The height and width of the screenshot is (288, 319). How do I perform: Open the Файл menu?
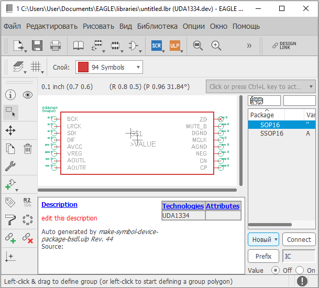point(12,26)
